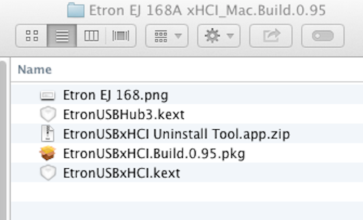Select EtronUSBxHCI Uninstall Tool.app.zip file name

click(x=176, y=134)
